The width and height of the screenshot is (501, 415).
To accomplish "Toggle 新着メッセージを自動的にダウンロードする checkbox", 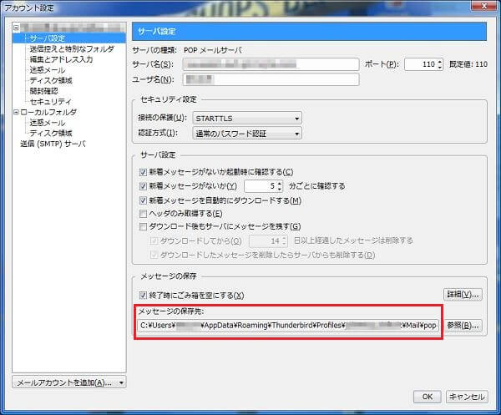I will click(143, 200).
